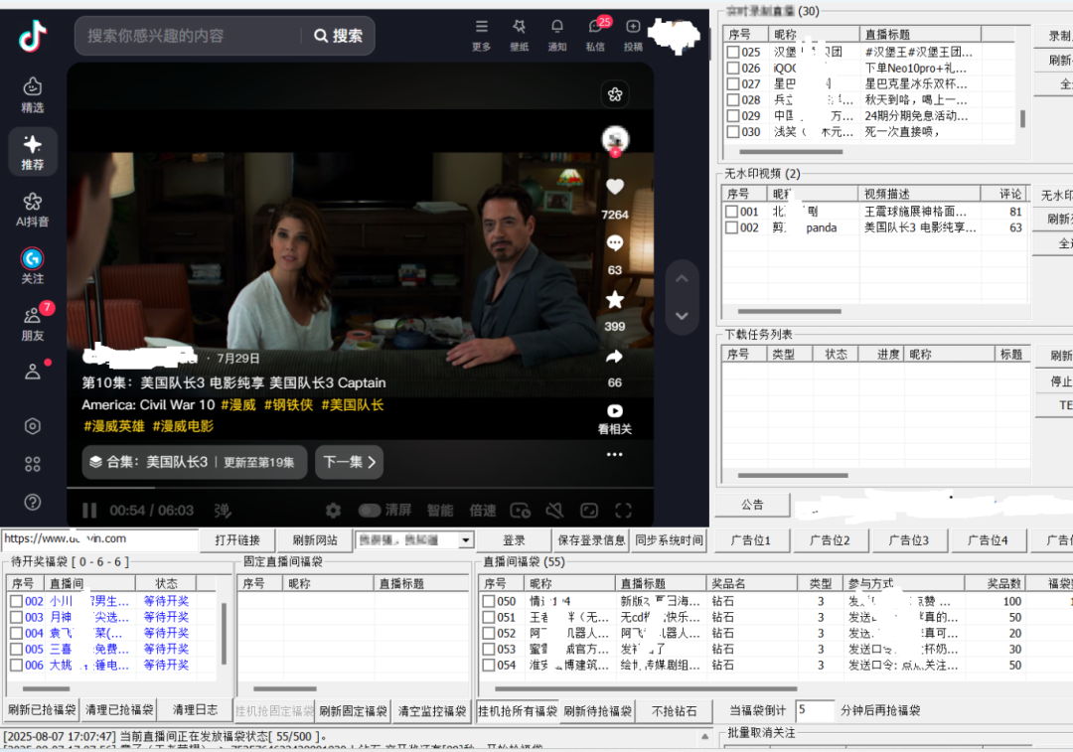The height and width of the screenshot is (752, 1073).
Task: Open the profile person icon in sidebar
Action: tap(32, 372)
